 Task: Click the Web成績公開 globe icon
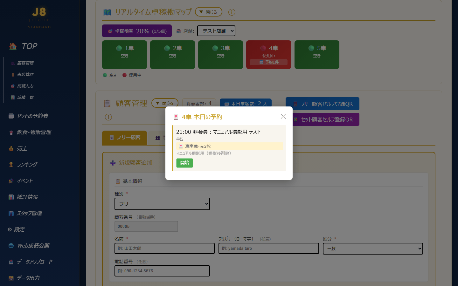tap(11, 246)
